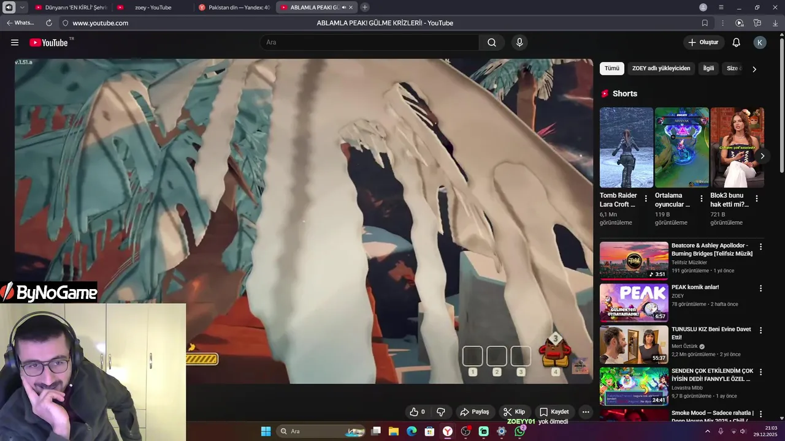Focus the YouTube Ara search box
This screenshot has width=785, height=441.
[x=370, y=42]
